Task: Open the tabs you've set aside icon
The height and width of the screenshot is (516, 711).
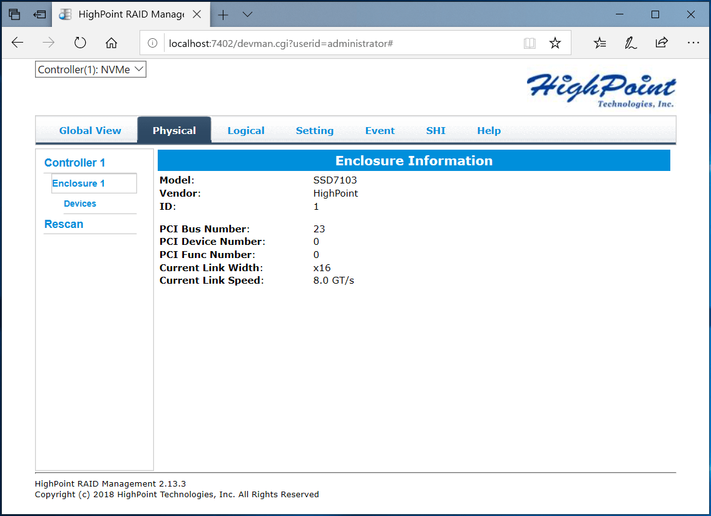Action: 14,14
